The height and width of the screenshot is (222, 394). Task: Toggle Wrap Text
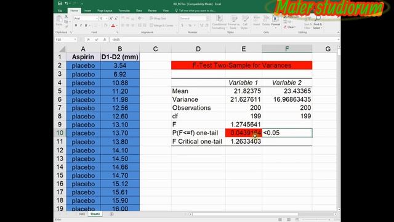(x=158, y=18)
